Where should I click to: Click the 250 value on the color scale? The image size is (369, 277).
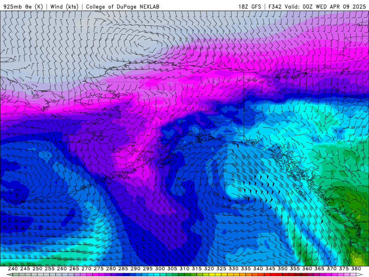pos(37,269)
